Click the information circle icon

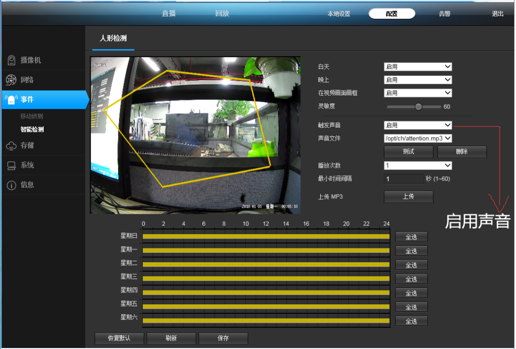11,185
